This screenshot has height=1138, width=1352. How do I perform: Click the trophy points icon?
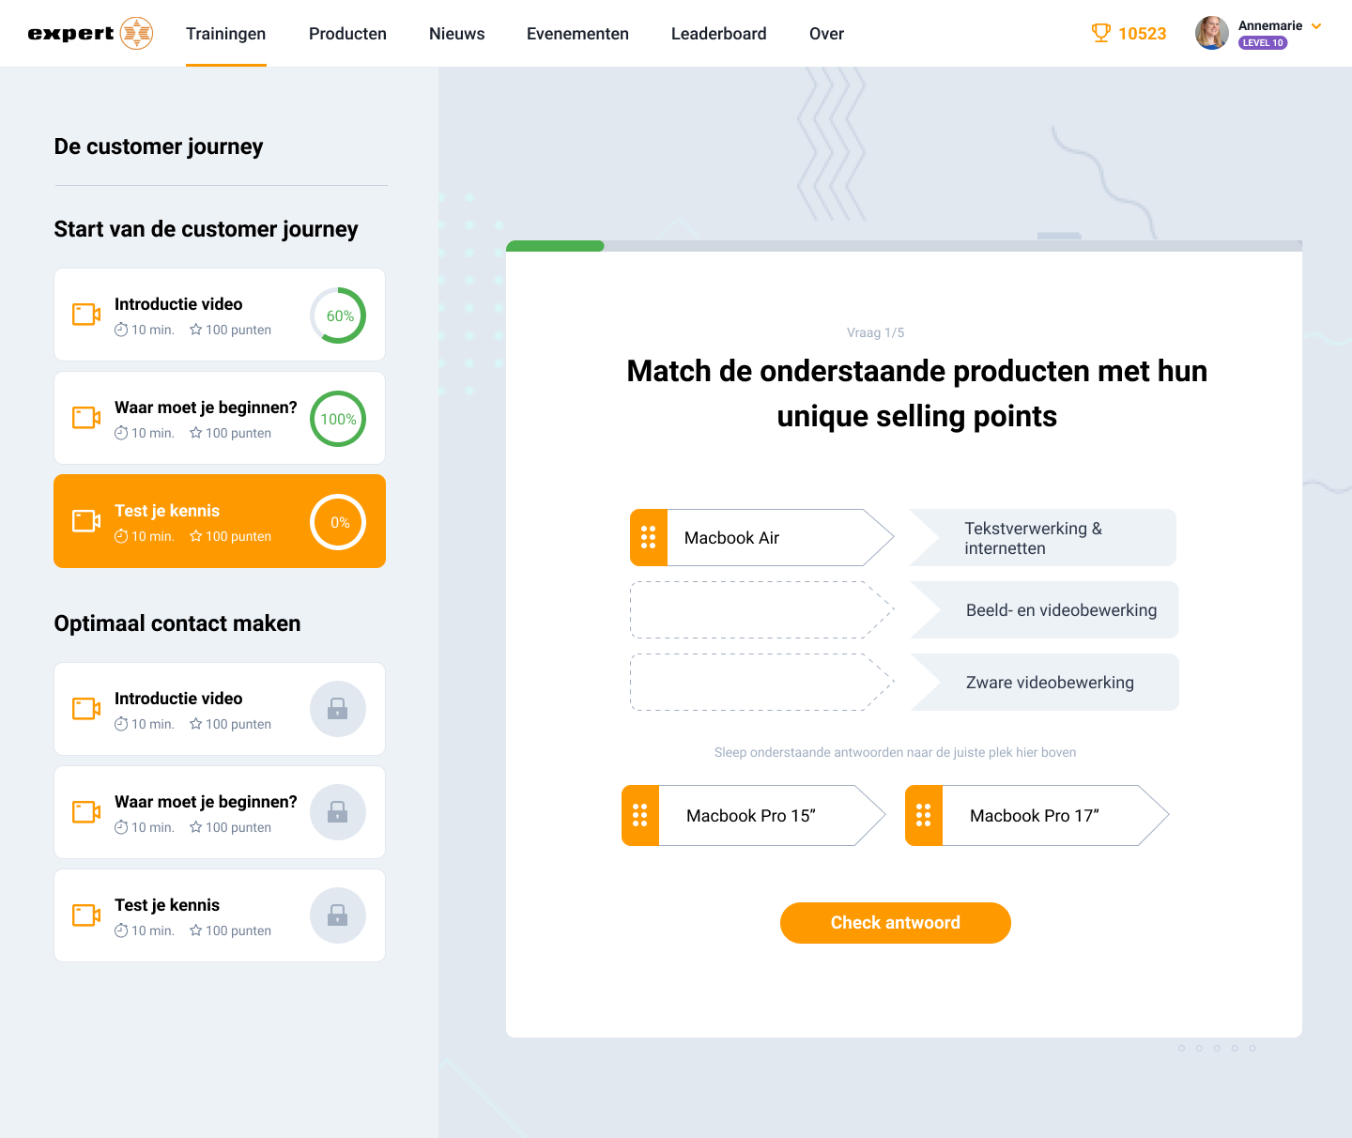click(x=1101, y=33)
